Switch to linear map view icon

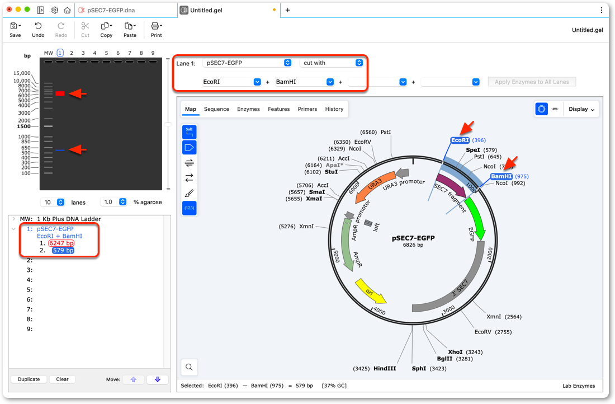pos(555,109)
